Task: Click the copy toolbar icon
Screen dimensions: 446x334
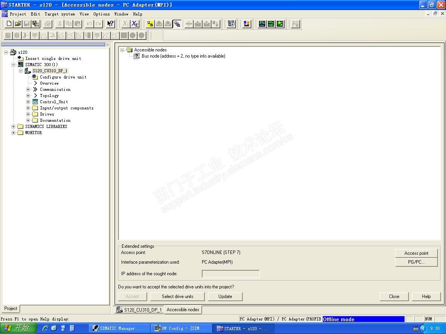Action: coord(69,24)
